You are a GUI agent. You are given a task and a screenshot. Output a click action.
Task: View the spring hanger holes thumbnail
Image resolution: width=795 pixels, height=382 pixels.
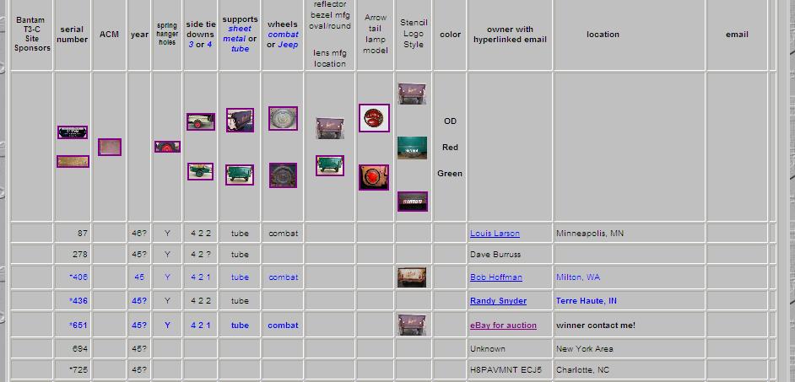click(167, 147)
